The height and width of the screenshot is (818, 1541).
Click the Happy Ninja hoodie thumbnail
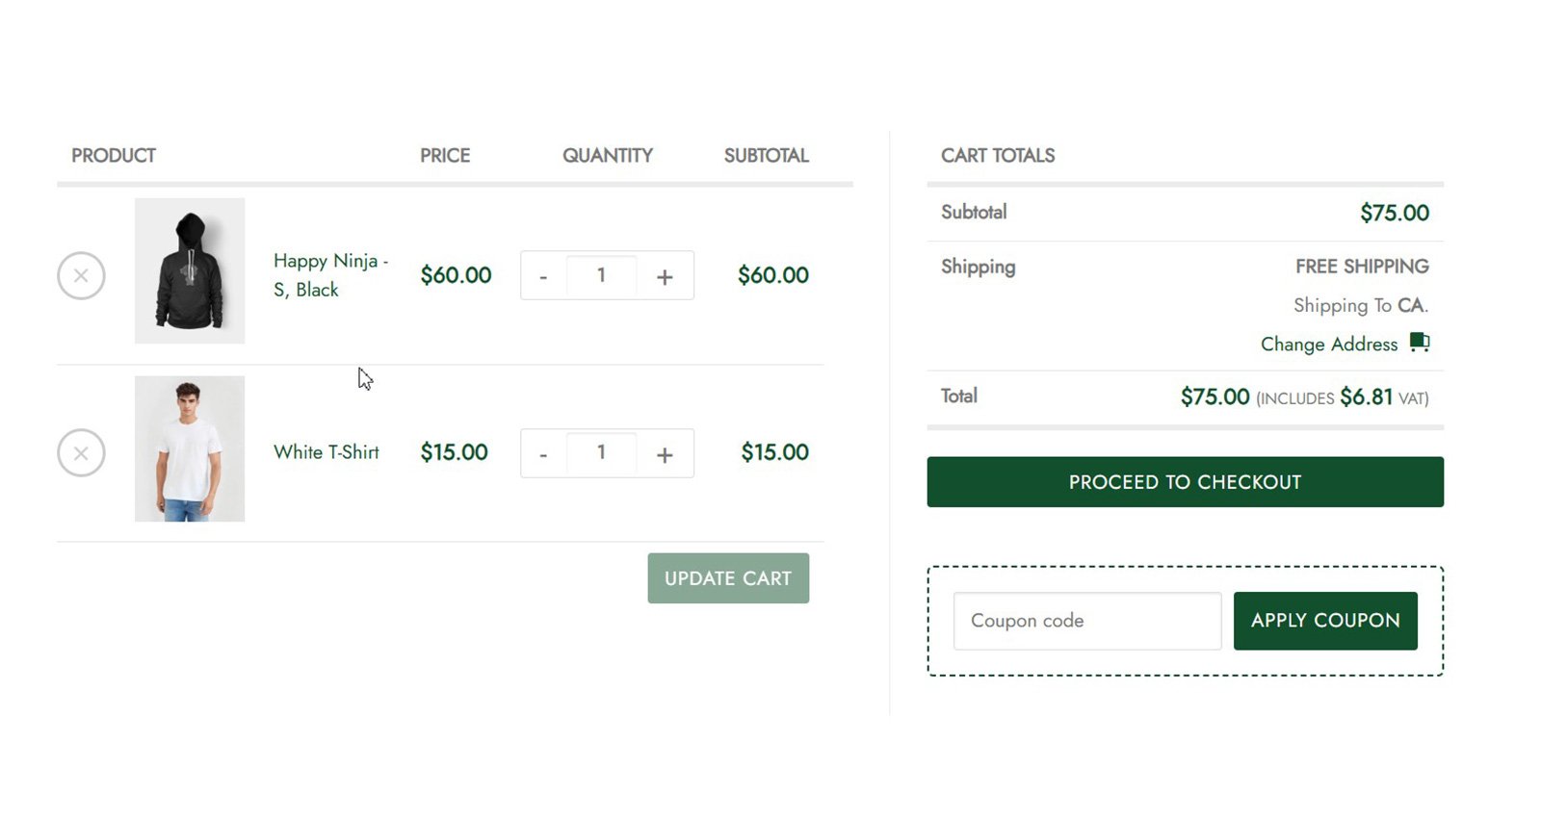point(190,270)
